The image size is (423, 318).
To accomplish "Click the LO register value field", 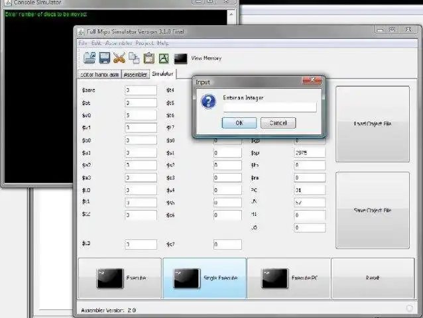I will pos(310,228).
